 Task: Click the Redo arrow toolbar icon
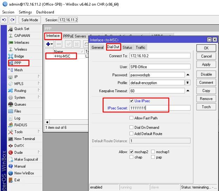(x=12, y=20)
